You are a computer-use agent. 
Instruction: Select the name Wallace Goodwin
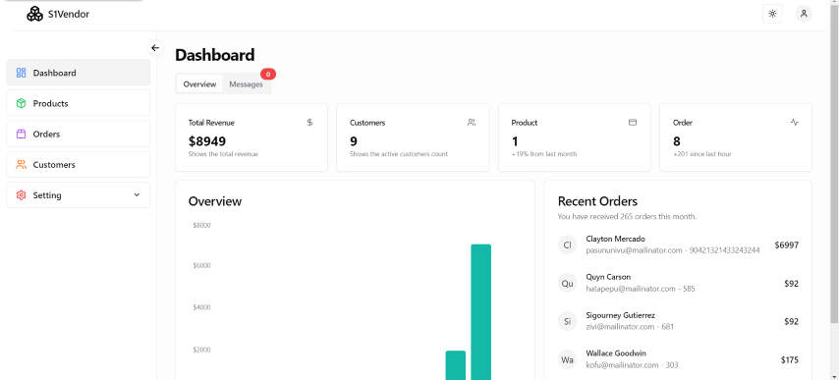point(616,353)
